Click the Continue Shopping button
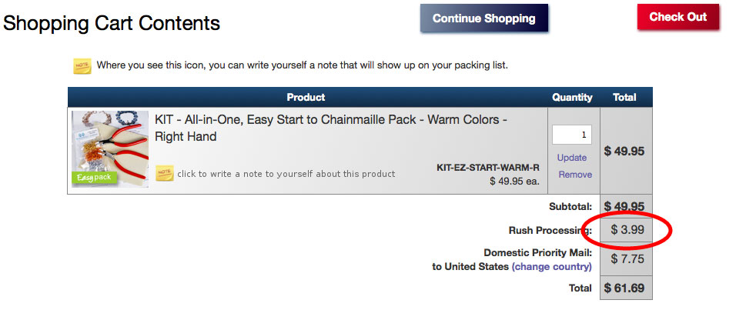756x310 pixels. click(483, 18)
